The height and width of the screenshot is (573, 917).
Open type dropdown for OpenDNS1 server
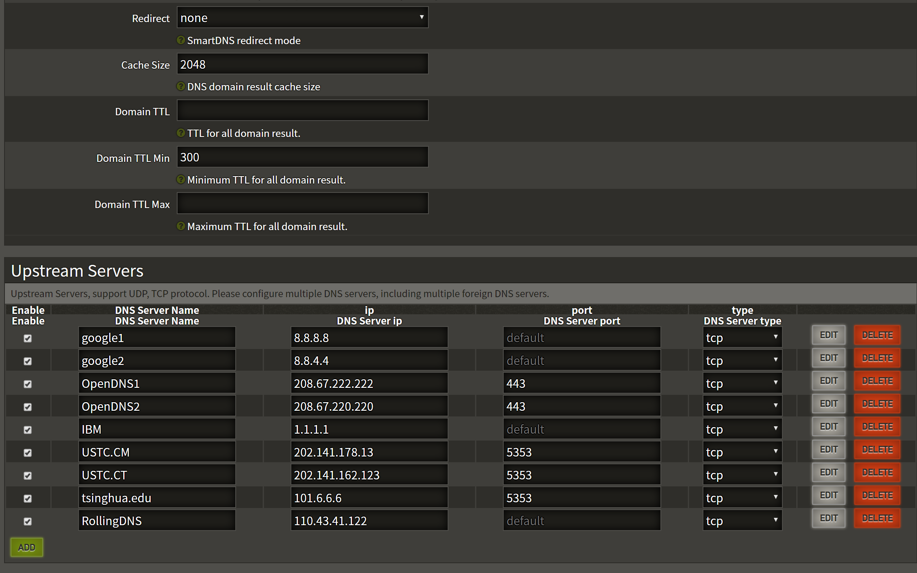742,383
